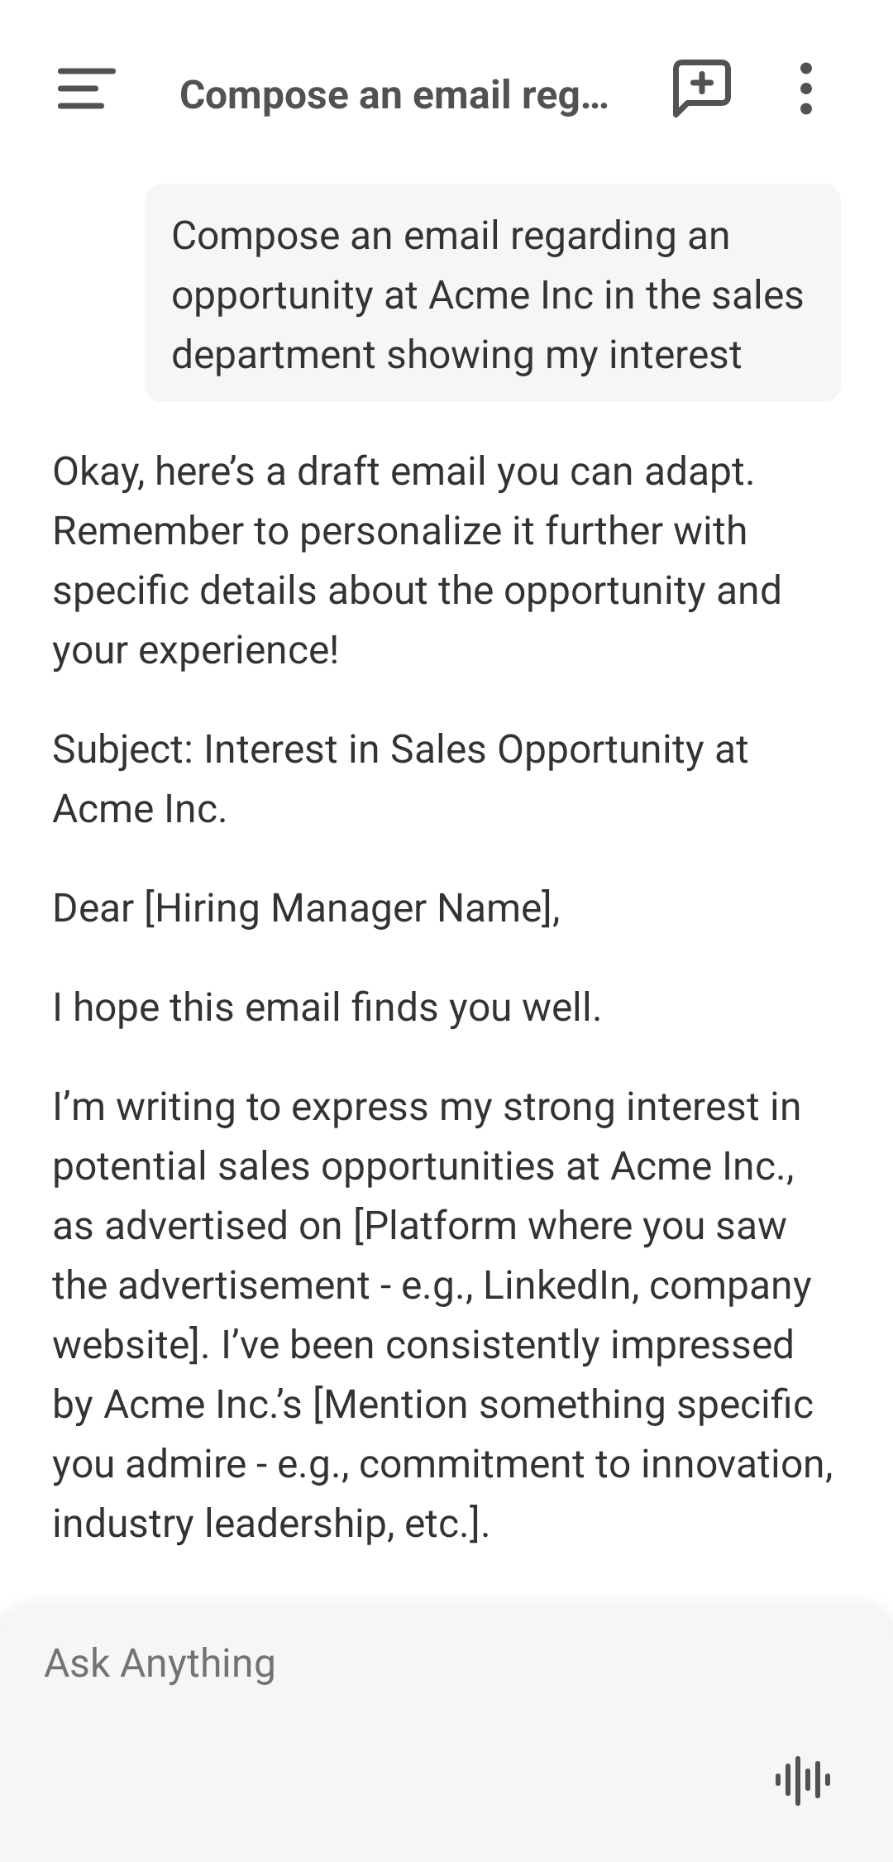This screenshot has width=893, height=1862.
Task: Select the user prompt message bubble
Action: pyautogui.click(x=493, y=293)
